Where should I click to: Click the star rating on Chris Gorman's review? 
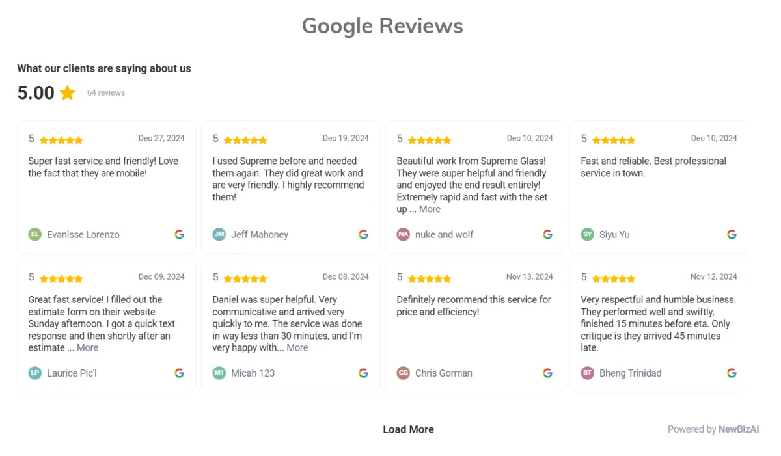click(x=430, y=278)
